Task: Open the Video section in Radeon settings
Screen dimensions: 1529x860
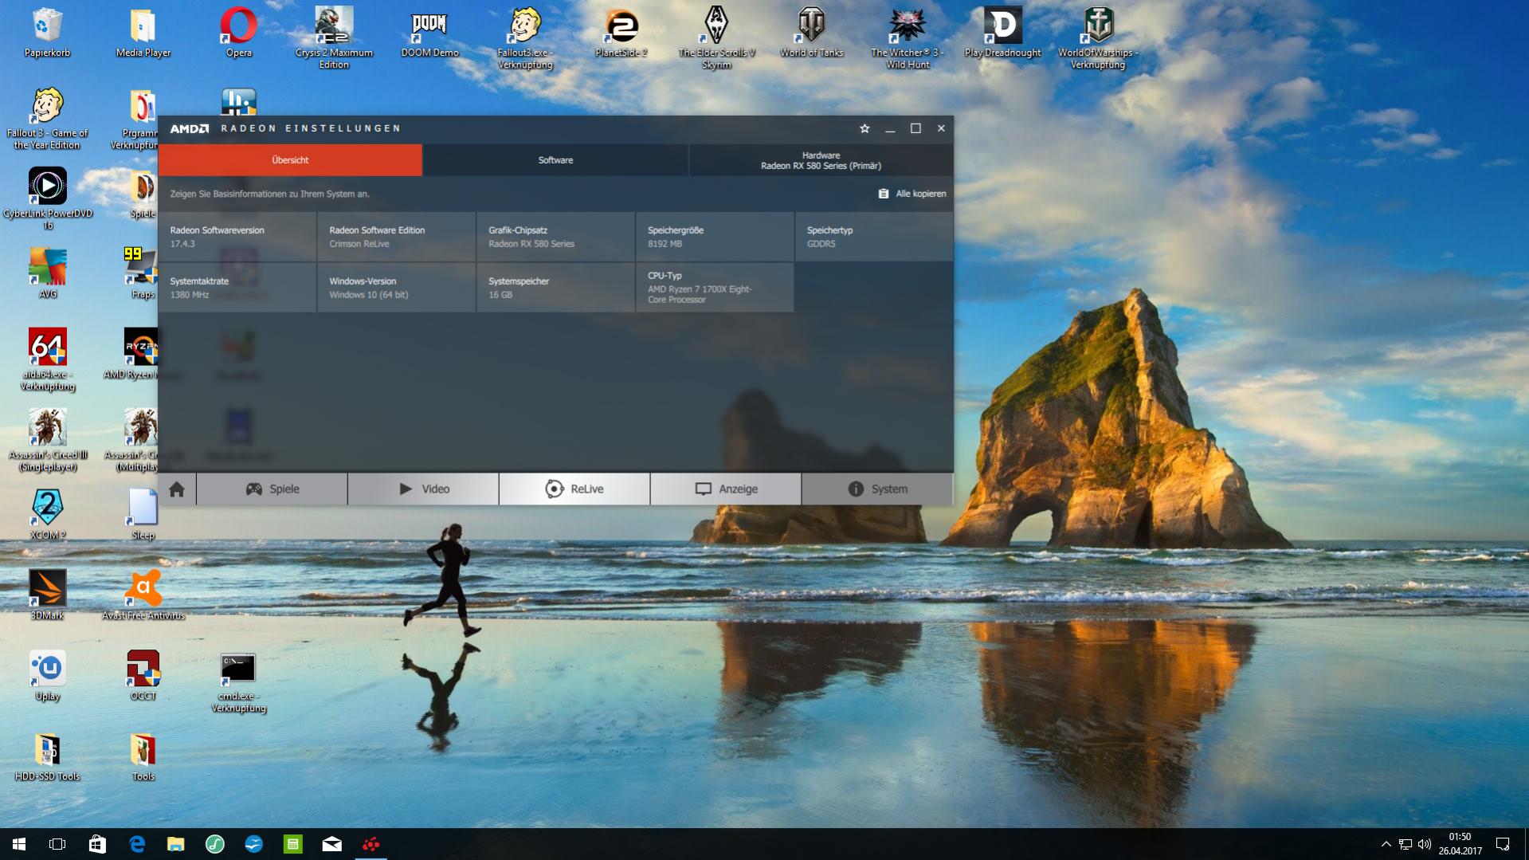Action: click(423, 489)
